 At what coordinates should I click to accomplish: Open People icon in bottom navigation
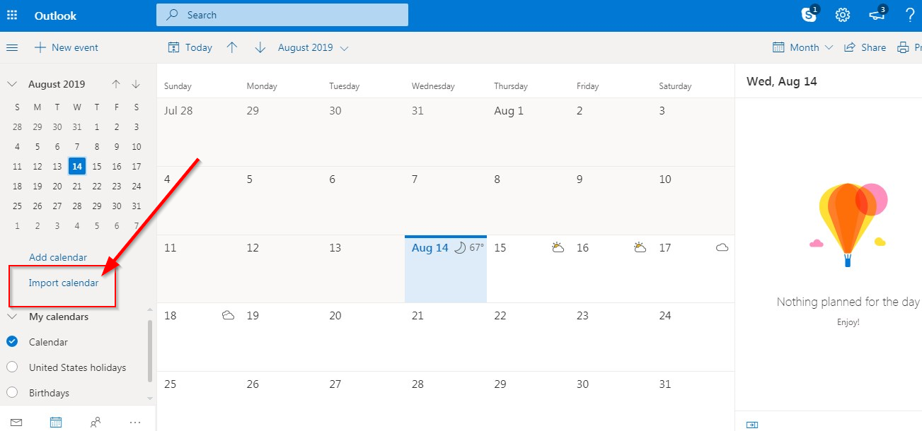pyautogui.click(x=96, y=423)
